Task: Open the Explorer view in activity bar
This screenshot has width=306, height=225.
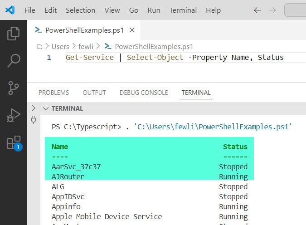Action: coord(13,34)
